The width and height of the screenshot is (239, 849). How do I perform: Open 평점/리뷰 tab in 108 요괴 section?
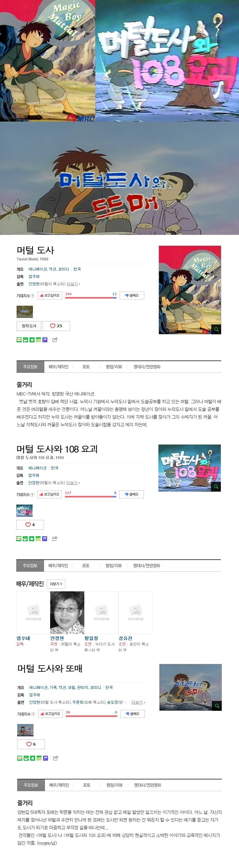[114, 565]
